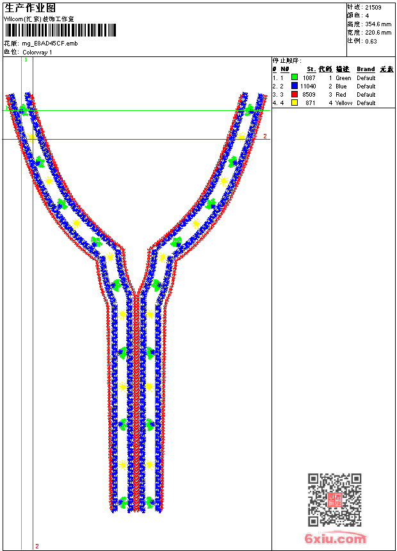This screenshot has height=551, width=397.
Task: Click the Yellow description text
Action: point(344,103)
